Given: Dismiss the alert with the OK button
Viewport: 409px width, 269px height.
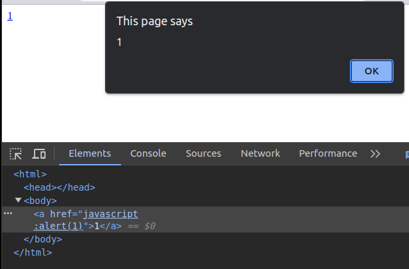Looking at the screenshot, I should tap(372, 71).
